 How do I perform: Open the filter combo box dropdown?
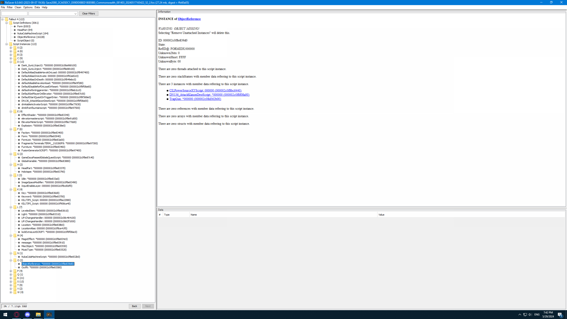coord(75,14)
